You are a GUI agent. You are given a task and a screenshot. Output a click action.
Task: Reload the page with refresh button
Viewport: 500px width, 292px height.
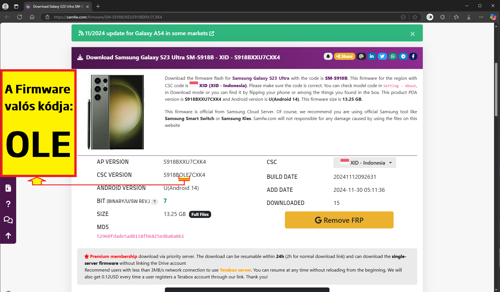[20, 17]
